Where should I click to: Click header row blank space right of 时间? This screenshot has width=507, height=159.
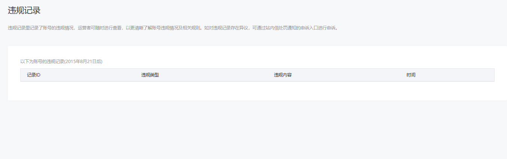click(455, 75)
